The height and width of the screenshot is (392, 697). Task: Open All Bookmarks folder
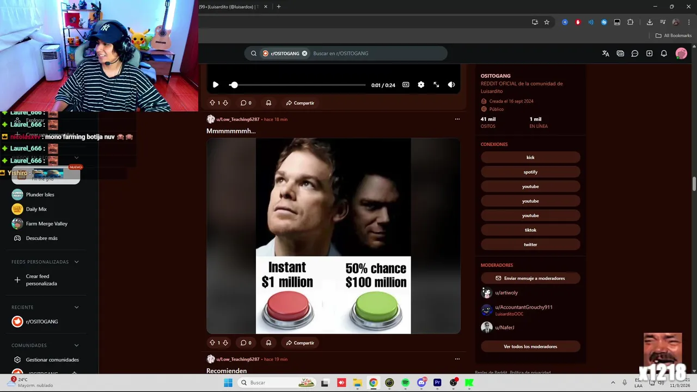click(674, 35)
